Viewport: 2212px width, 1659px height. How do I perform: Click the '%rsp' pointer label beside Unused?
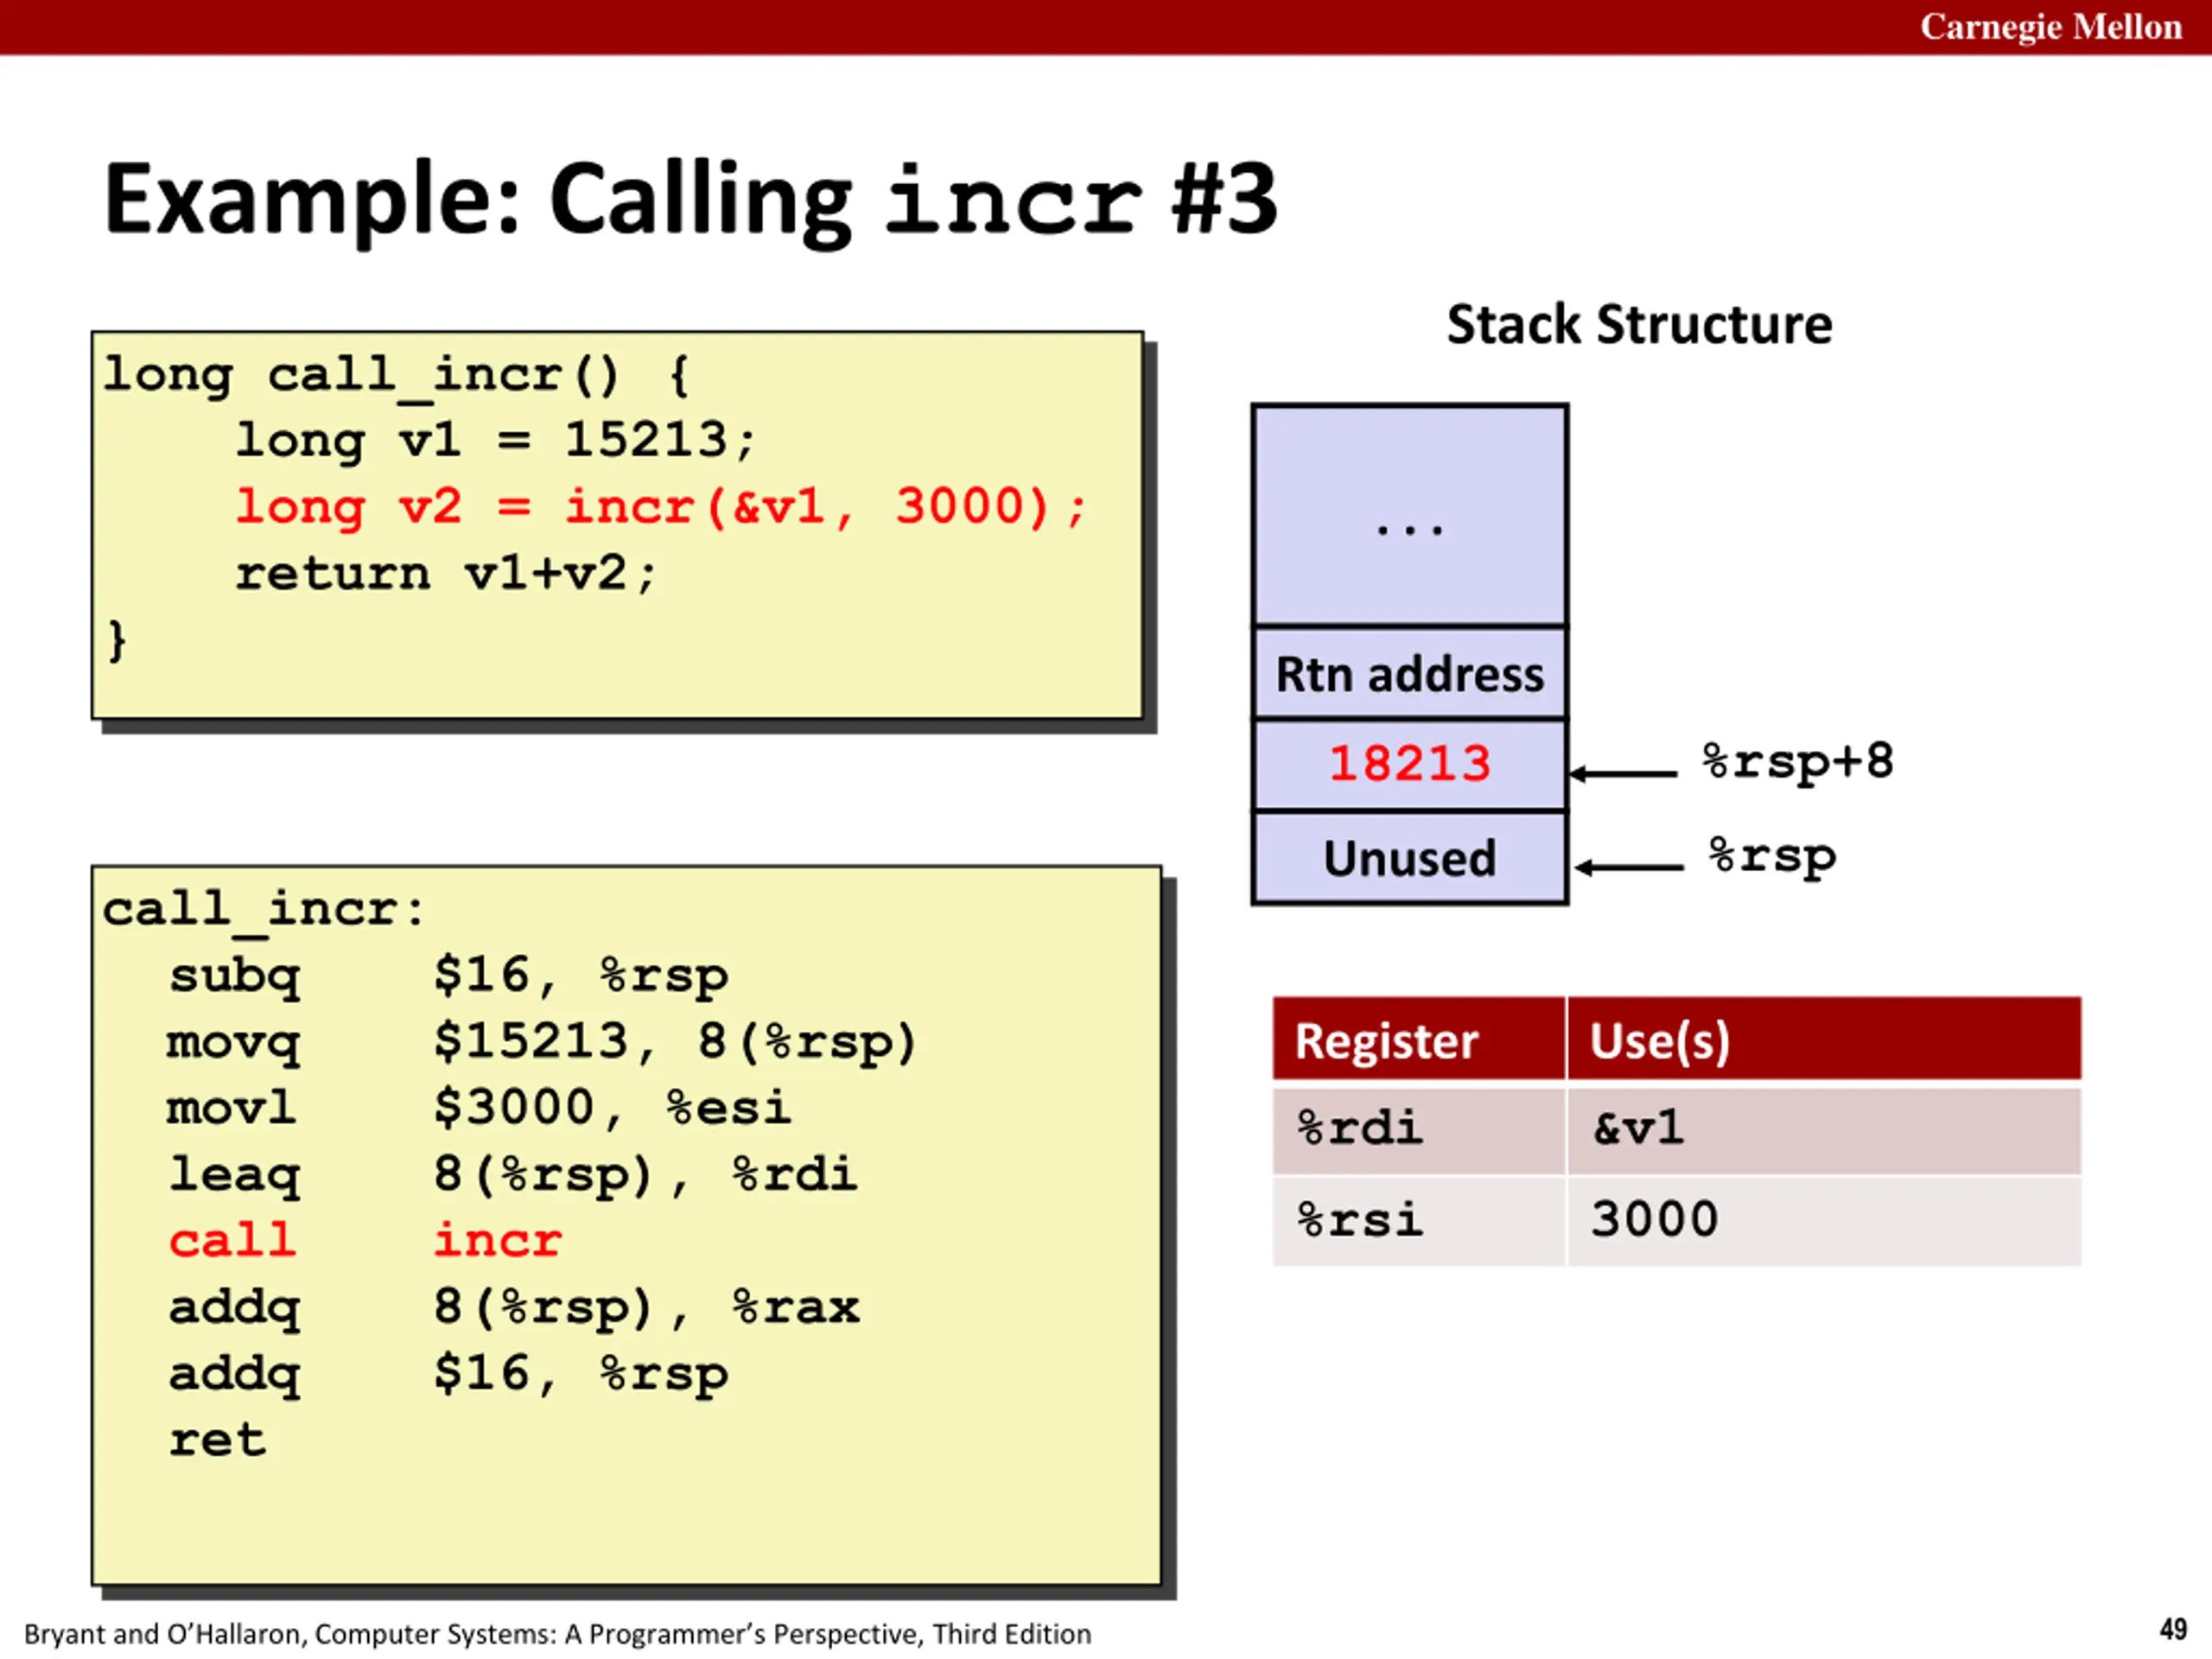pyautogui.click(x=1772, y=858)
